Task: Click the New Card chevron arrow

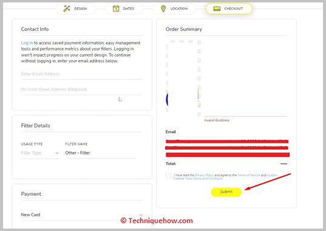Action: pos(141,215)
